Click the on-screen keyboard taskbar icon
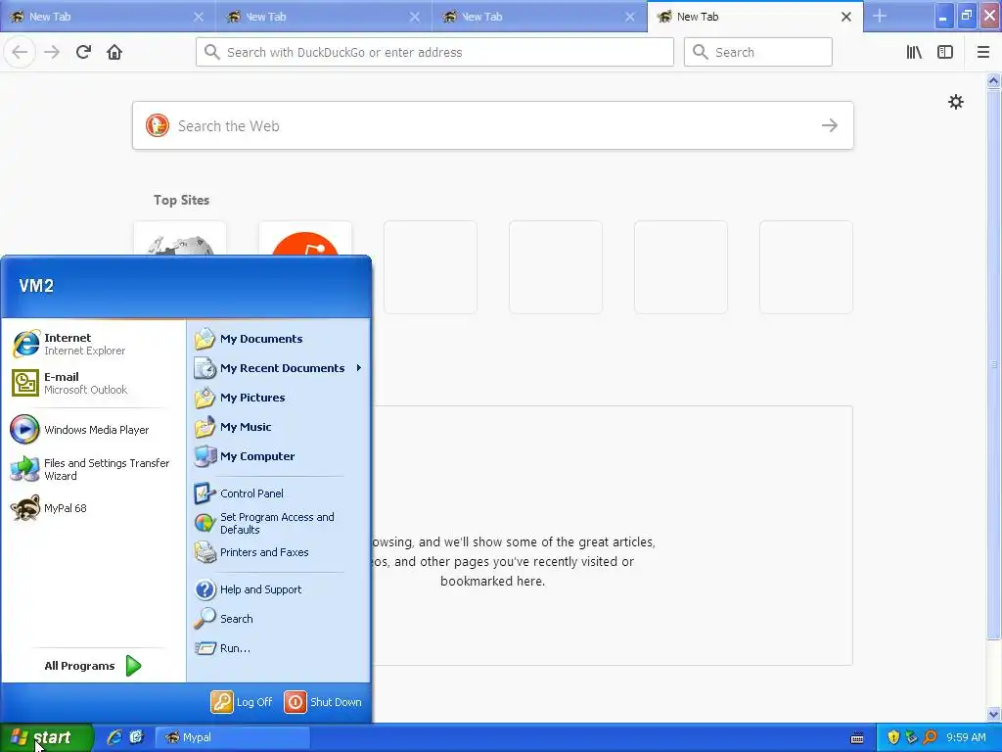This screenshot has height=752, width=1002. point(857,738)
